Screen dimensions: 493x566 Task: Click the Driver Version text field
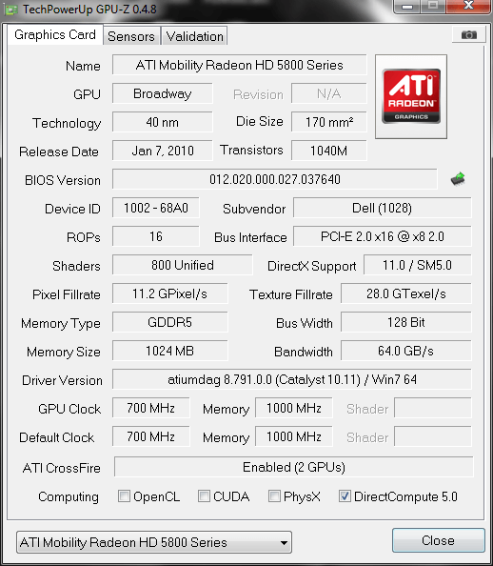(x=292, y=379)
